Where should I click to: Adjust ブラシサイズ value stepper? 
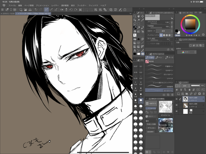[169, 22]
